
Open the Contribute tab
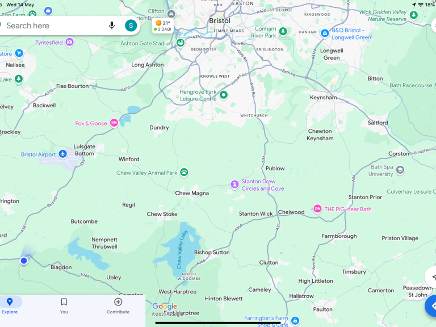click(118, 305)
